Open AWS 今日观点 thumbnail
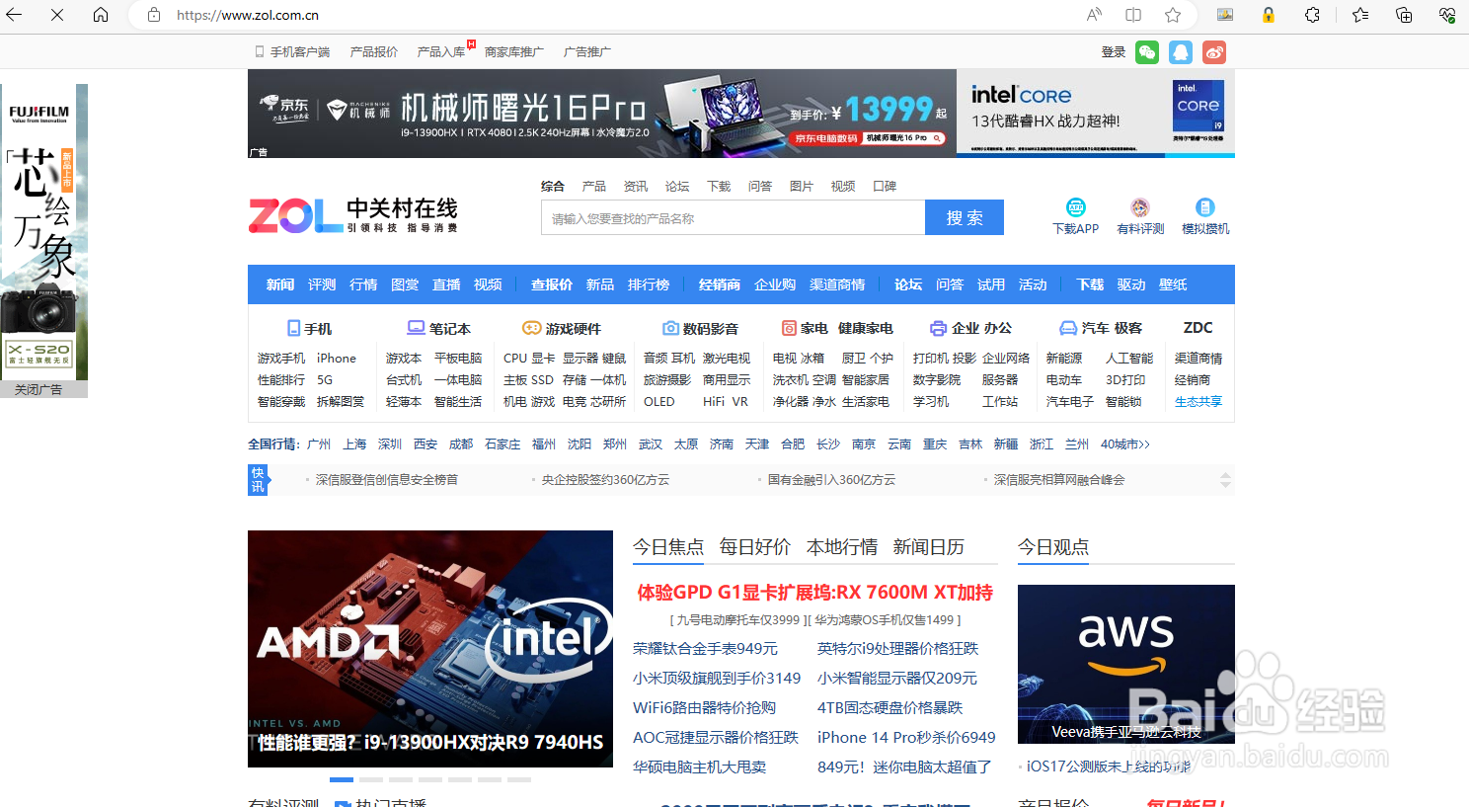 coord(1126,664)
